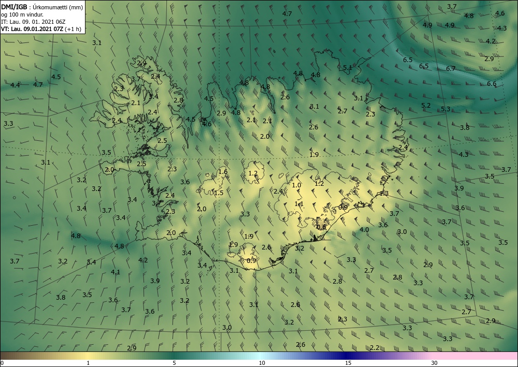Click the 4.4 value at the left edge
518x367 pixels.
click(x=15, y=85)
